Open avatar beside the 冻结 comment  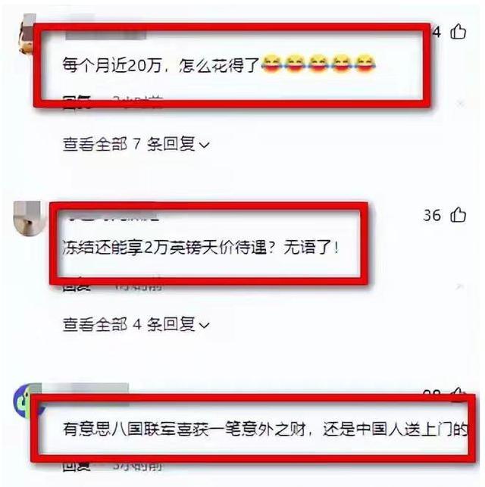click(x=27, y=218)
